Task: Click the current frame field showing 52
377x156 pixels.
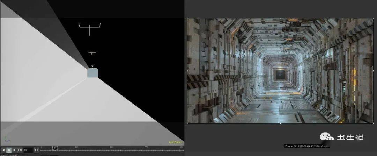Action: 28,150
